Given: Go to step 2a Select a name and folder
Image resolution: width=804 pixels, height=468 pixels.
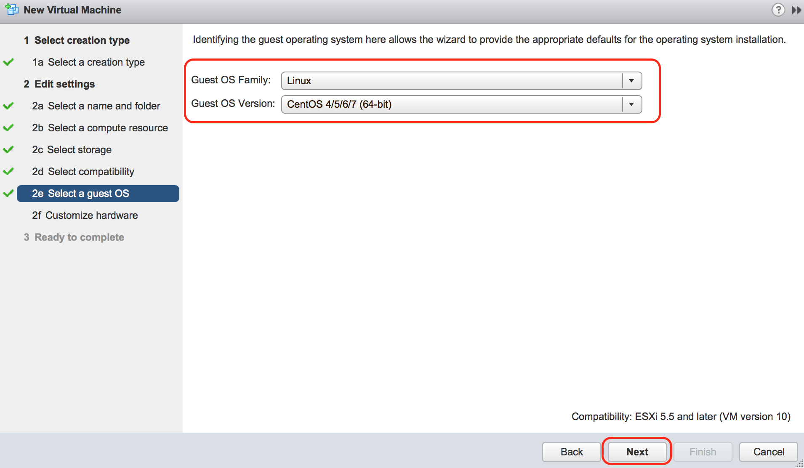Looking at the screenshot, I should point(96,106).
